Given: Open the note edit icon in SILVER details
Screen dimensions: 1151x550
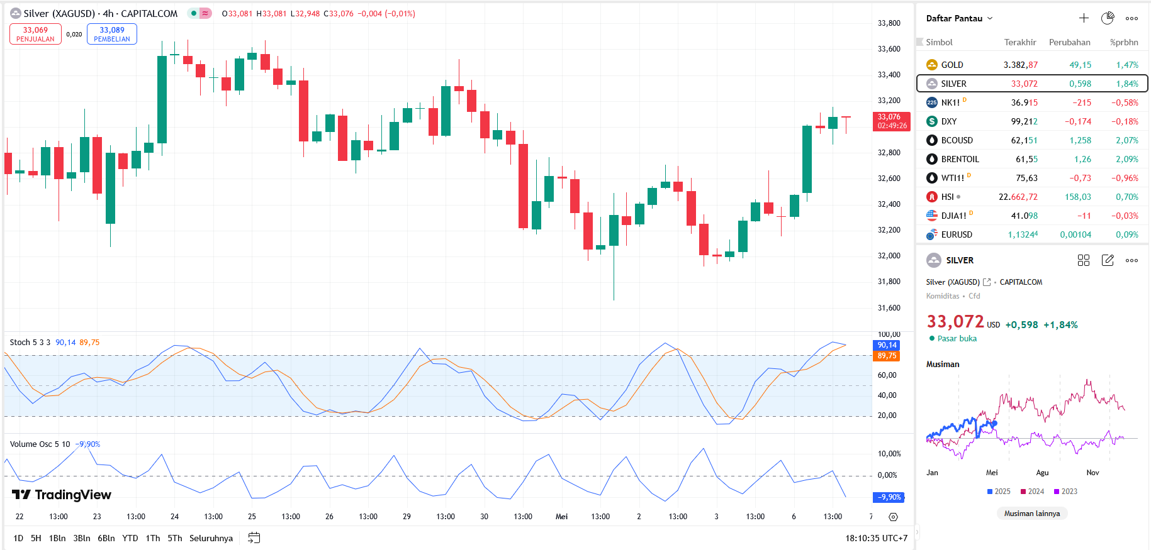Looking at the screenshot, I should [x=1108, y=260].
